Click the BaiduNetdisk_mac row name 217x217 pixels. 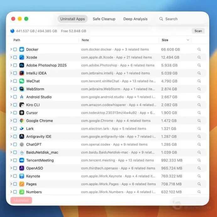pyautogui.click(x=42, y=152)
